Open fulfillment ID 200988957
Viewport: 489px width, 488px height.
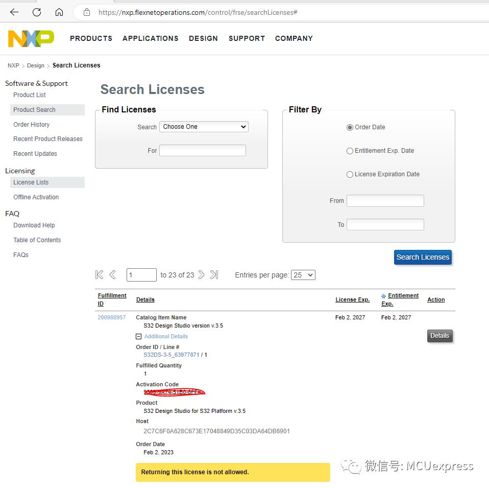pos(111,317)
